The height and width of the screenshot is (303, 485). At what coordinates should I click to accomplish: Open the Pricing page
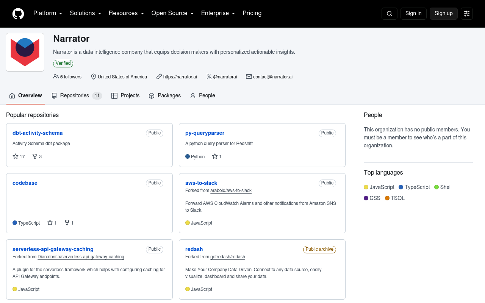coord(252,13)
